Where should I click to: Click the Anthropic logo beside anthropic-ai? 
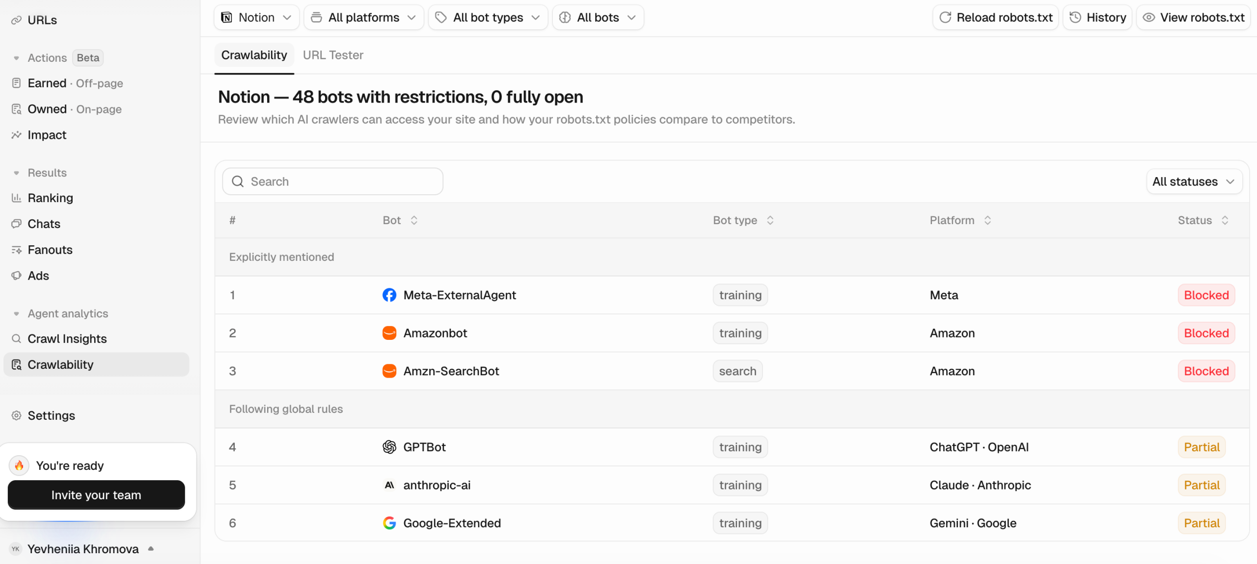pyautogui.click(x=389, y=485)
